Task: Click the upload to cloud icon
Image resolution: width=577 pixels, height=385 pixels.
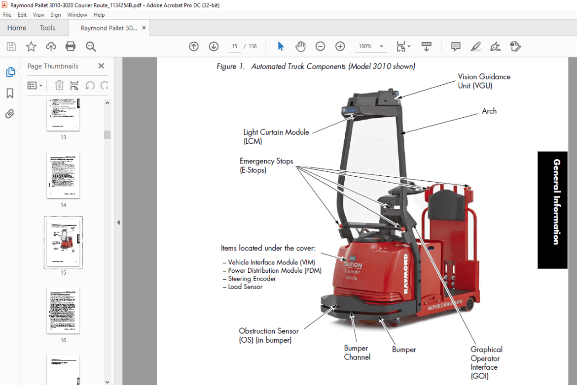Action: point(51,46)
